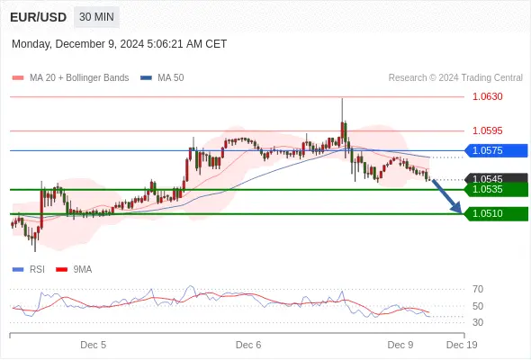Image resolution: width=531 pixels, height=360 pixels.
Task: Click the MA 50 legend label
Action: click(171, 78)
